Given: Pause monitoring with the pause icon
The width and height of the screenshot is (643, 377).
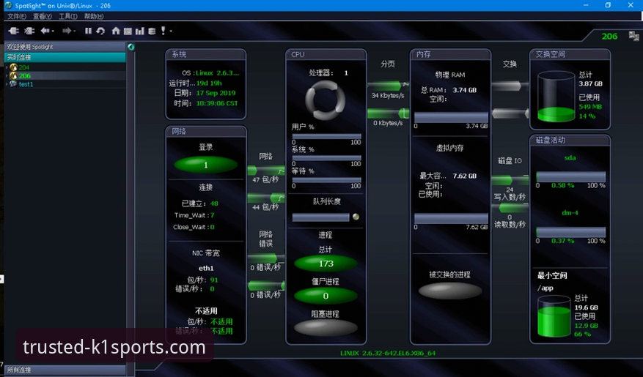Looking at the screenshot, I should tap(88, 31).
